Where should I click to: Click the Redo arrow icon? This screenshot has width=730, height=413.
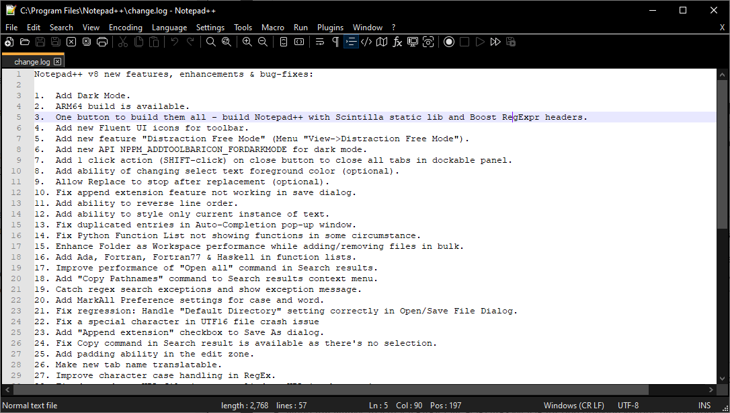(x=190, y=42)
